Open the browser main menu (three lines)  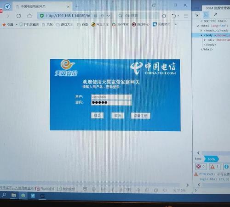[x=186, y=16]
